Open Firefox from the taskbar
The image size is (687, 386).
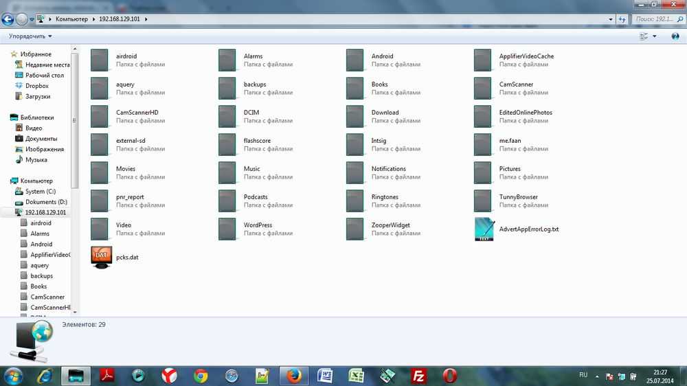pyautogui.click(x=293, y=376)
